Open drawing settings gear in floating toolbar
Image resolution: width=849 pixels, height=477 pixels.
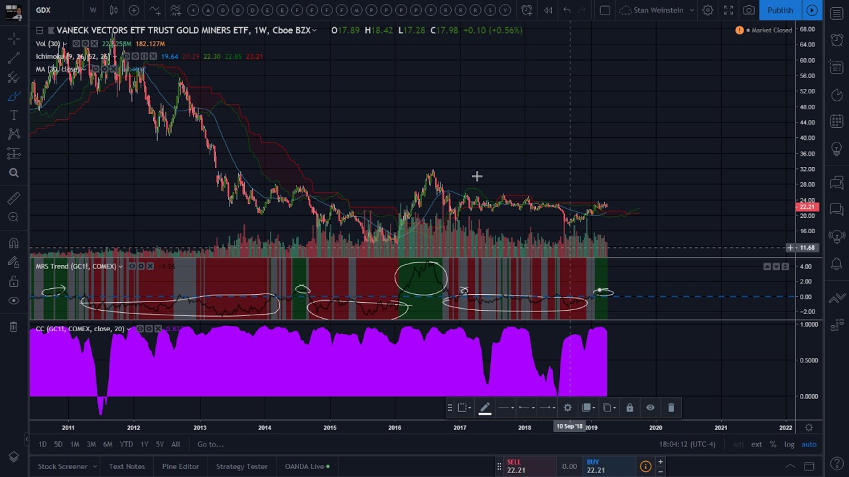(567, 407)
